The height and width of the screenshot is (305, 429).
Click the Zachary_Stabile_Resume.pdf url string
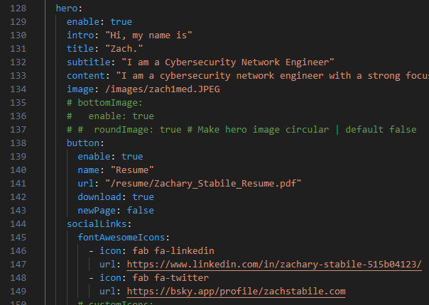(x=203, y=184)
